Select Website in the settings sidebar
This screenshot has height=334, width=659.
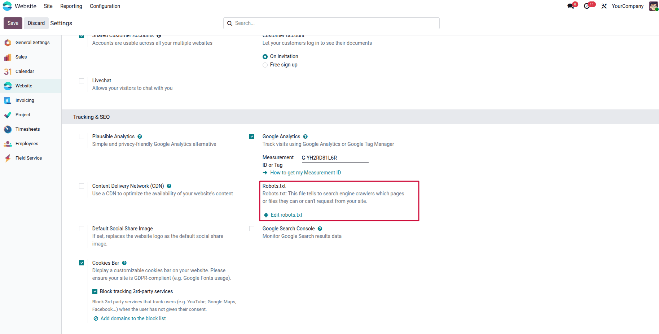31,86
